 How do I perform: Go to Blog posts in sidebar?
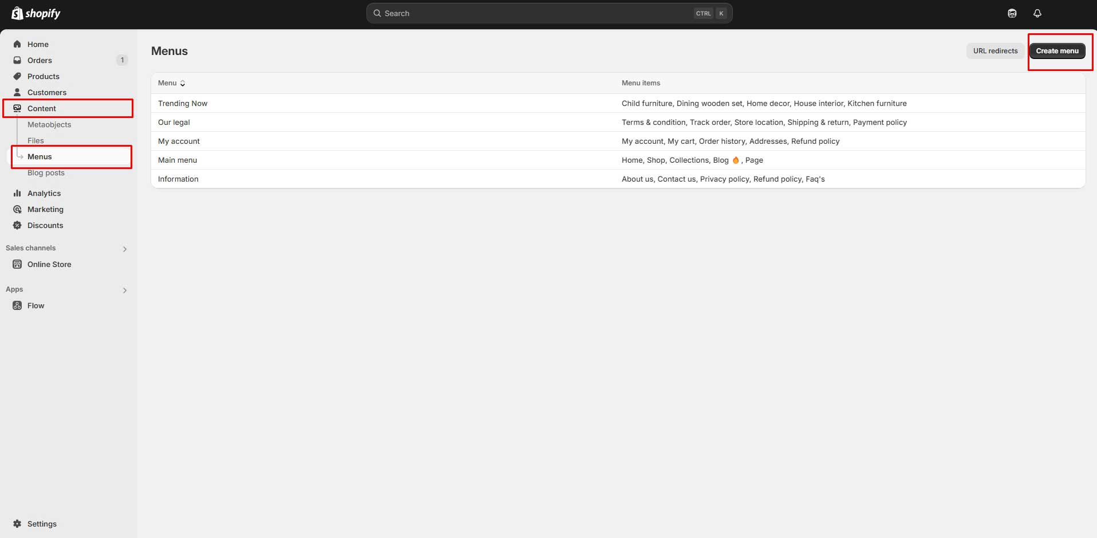click(x=46, y=172)
